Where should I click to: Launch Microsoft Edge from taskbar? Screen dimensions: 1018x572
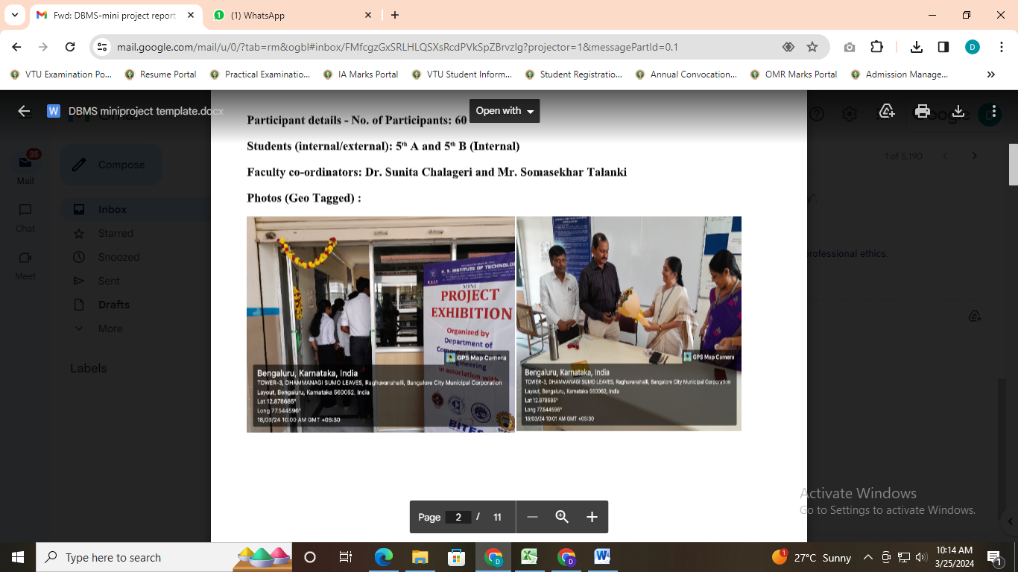click(x=383, y=557)
